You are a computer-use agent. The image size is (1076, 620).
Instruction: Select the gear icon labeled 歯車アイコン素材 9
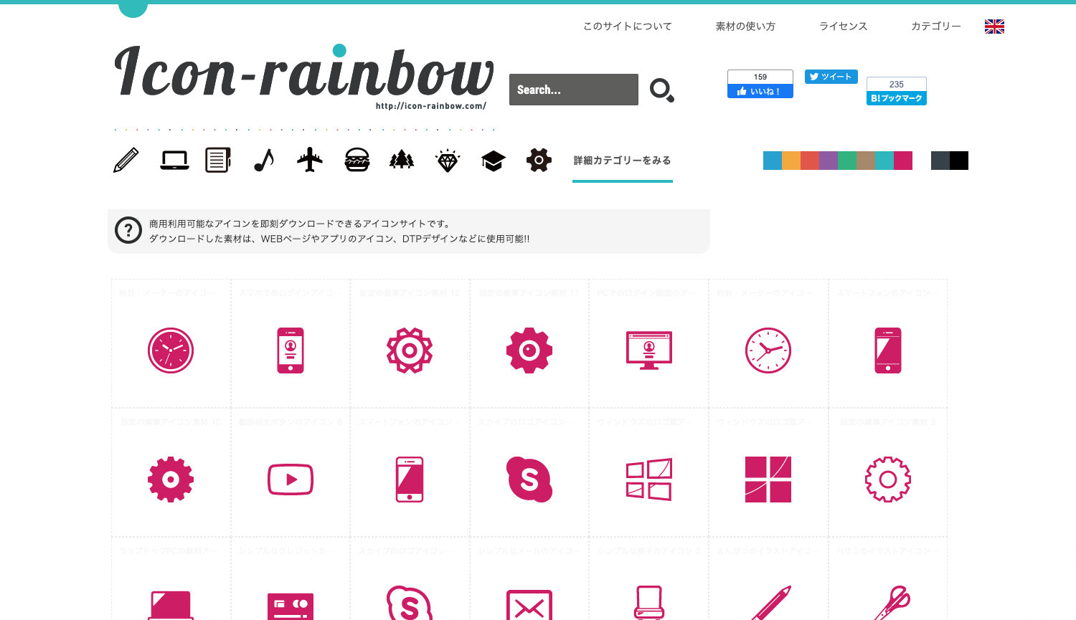(888, 480)
